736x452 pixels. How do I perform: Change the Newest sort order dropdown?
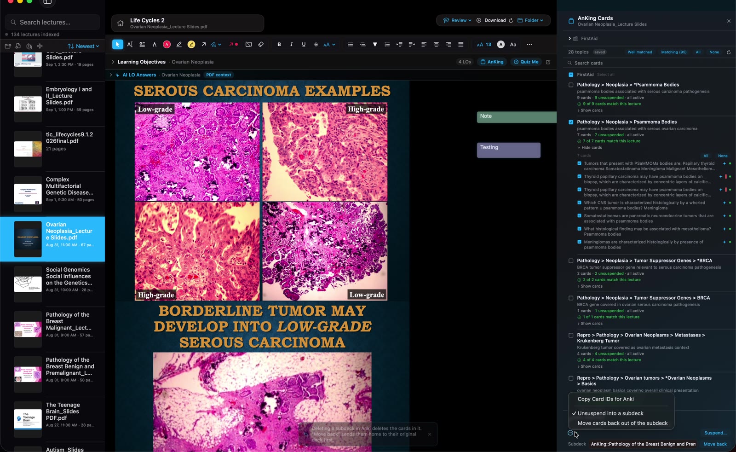[x=83, y=46]
